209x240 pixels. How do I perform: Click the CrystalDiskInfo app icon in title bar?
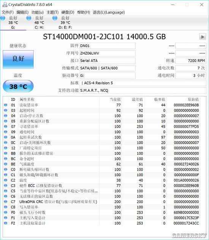[x=5, y=5]
